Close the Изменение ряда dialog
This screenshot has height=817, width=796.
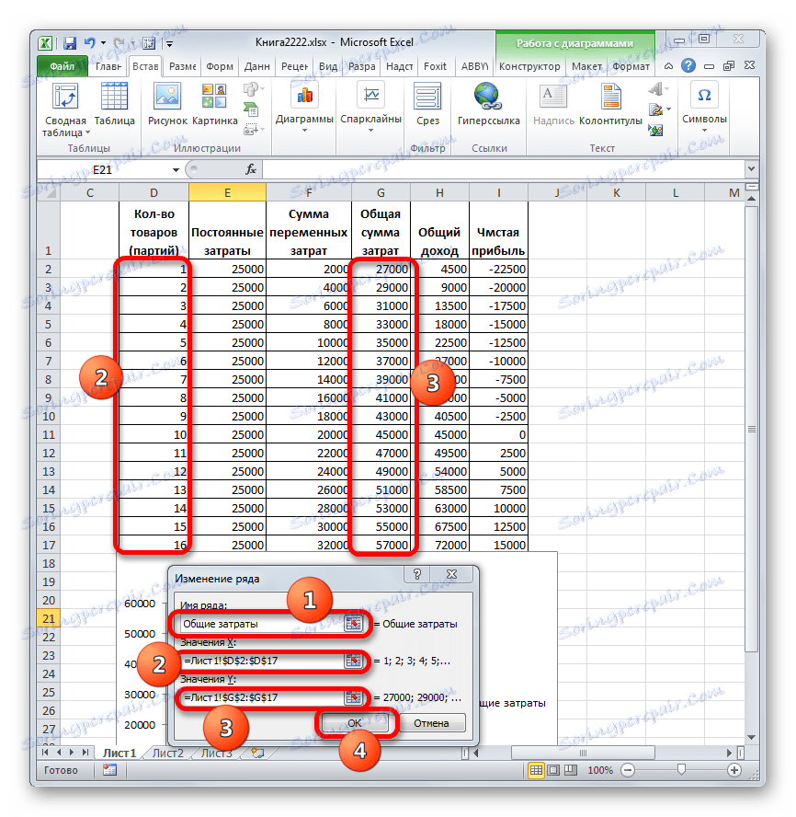(451, 574)
